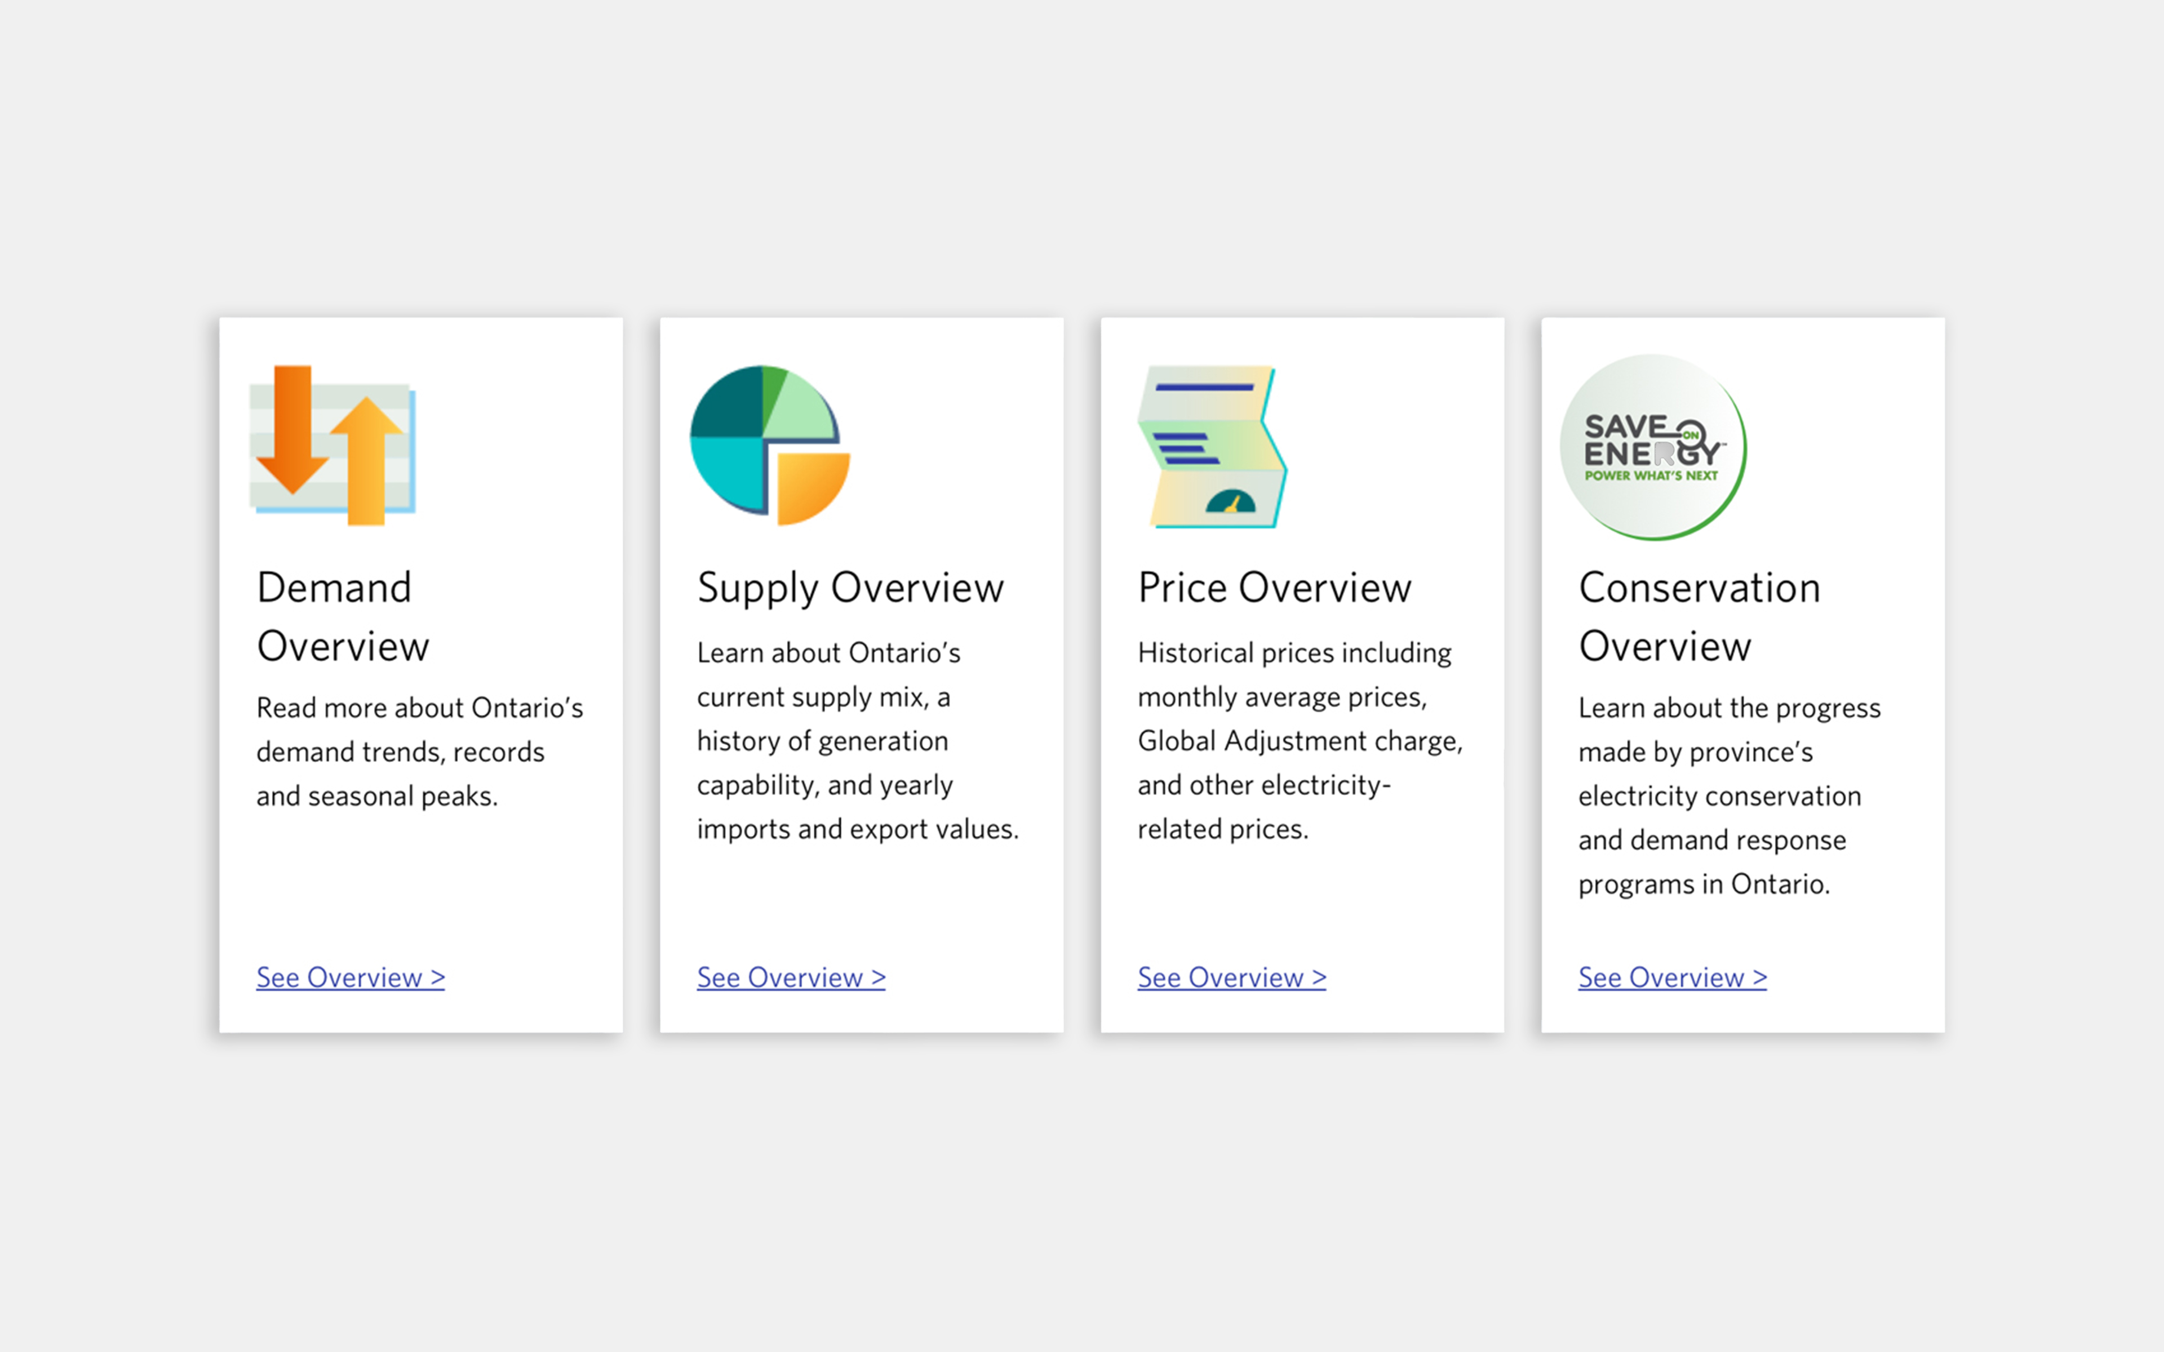Click the Save on Energy logo
This screenshot has width=2164, height=1352.
pos(1652,447)
